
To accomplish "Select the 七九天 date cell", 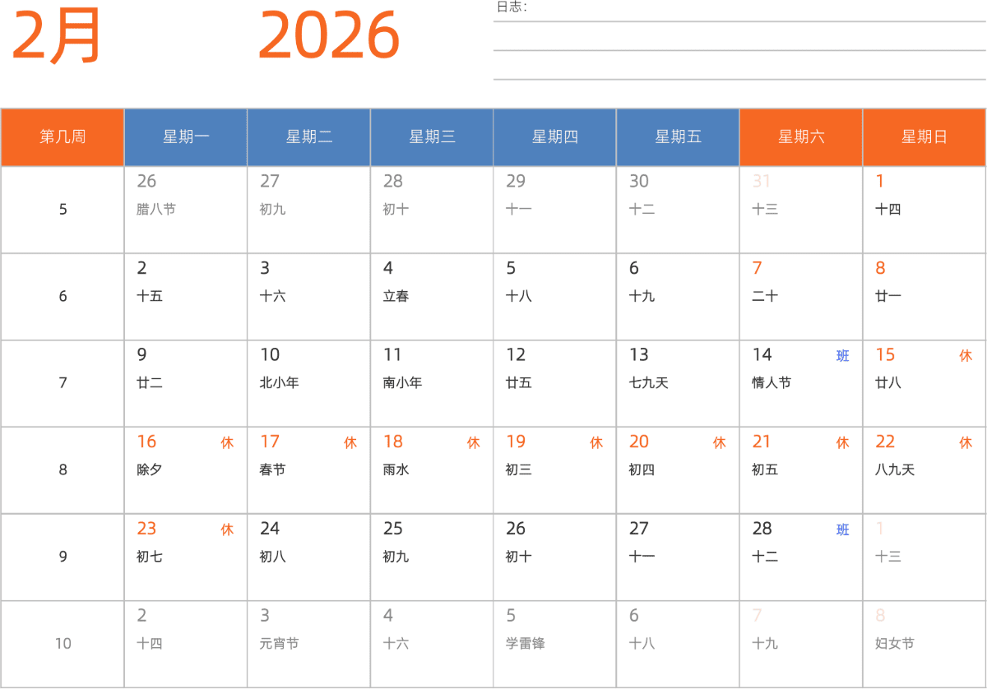I will 679,384.
